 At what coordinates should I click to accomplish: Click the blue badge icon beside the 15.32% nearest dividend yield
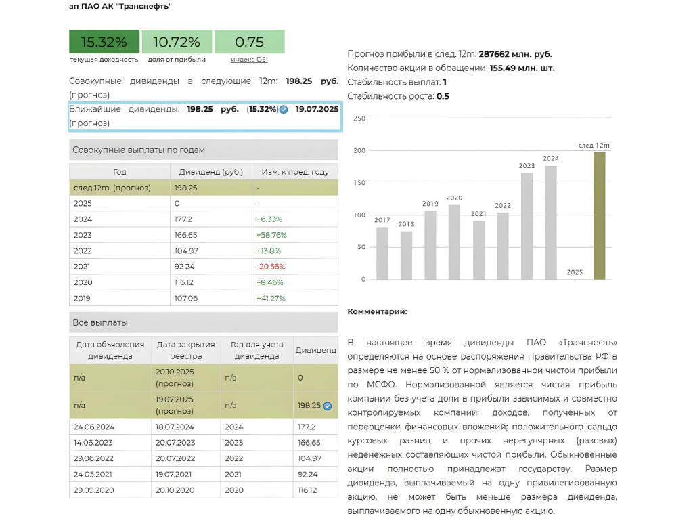coord(284,110)
